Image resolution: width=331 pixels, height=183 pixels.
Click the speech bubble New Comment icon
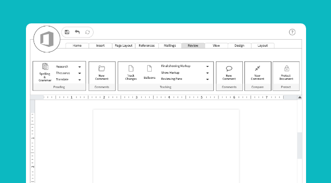click(229, 68)
